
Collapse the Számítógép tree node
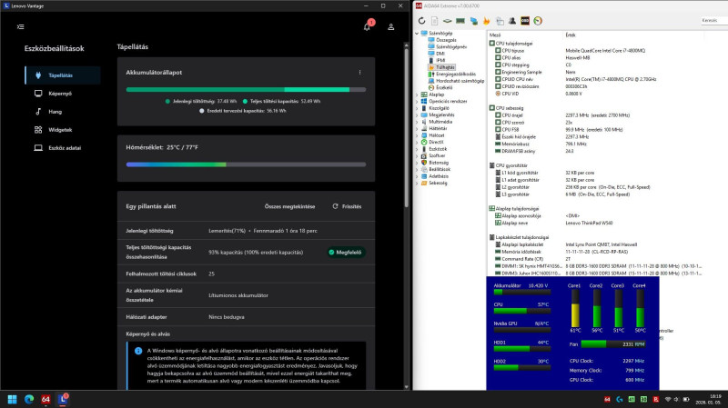417,34
